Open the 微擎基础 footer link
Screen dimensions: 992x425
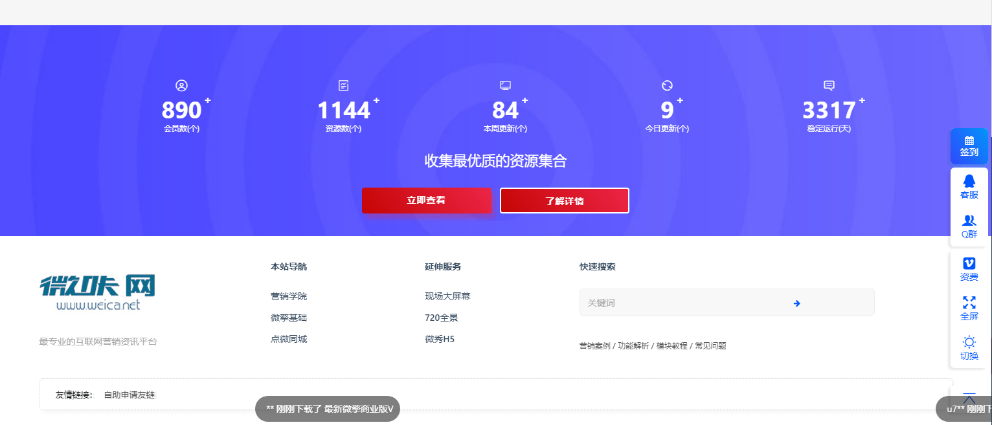click(289, 318)
